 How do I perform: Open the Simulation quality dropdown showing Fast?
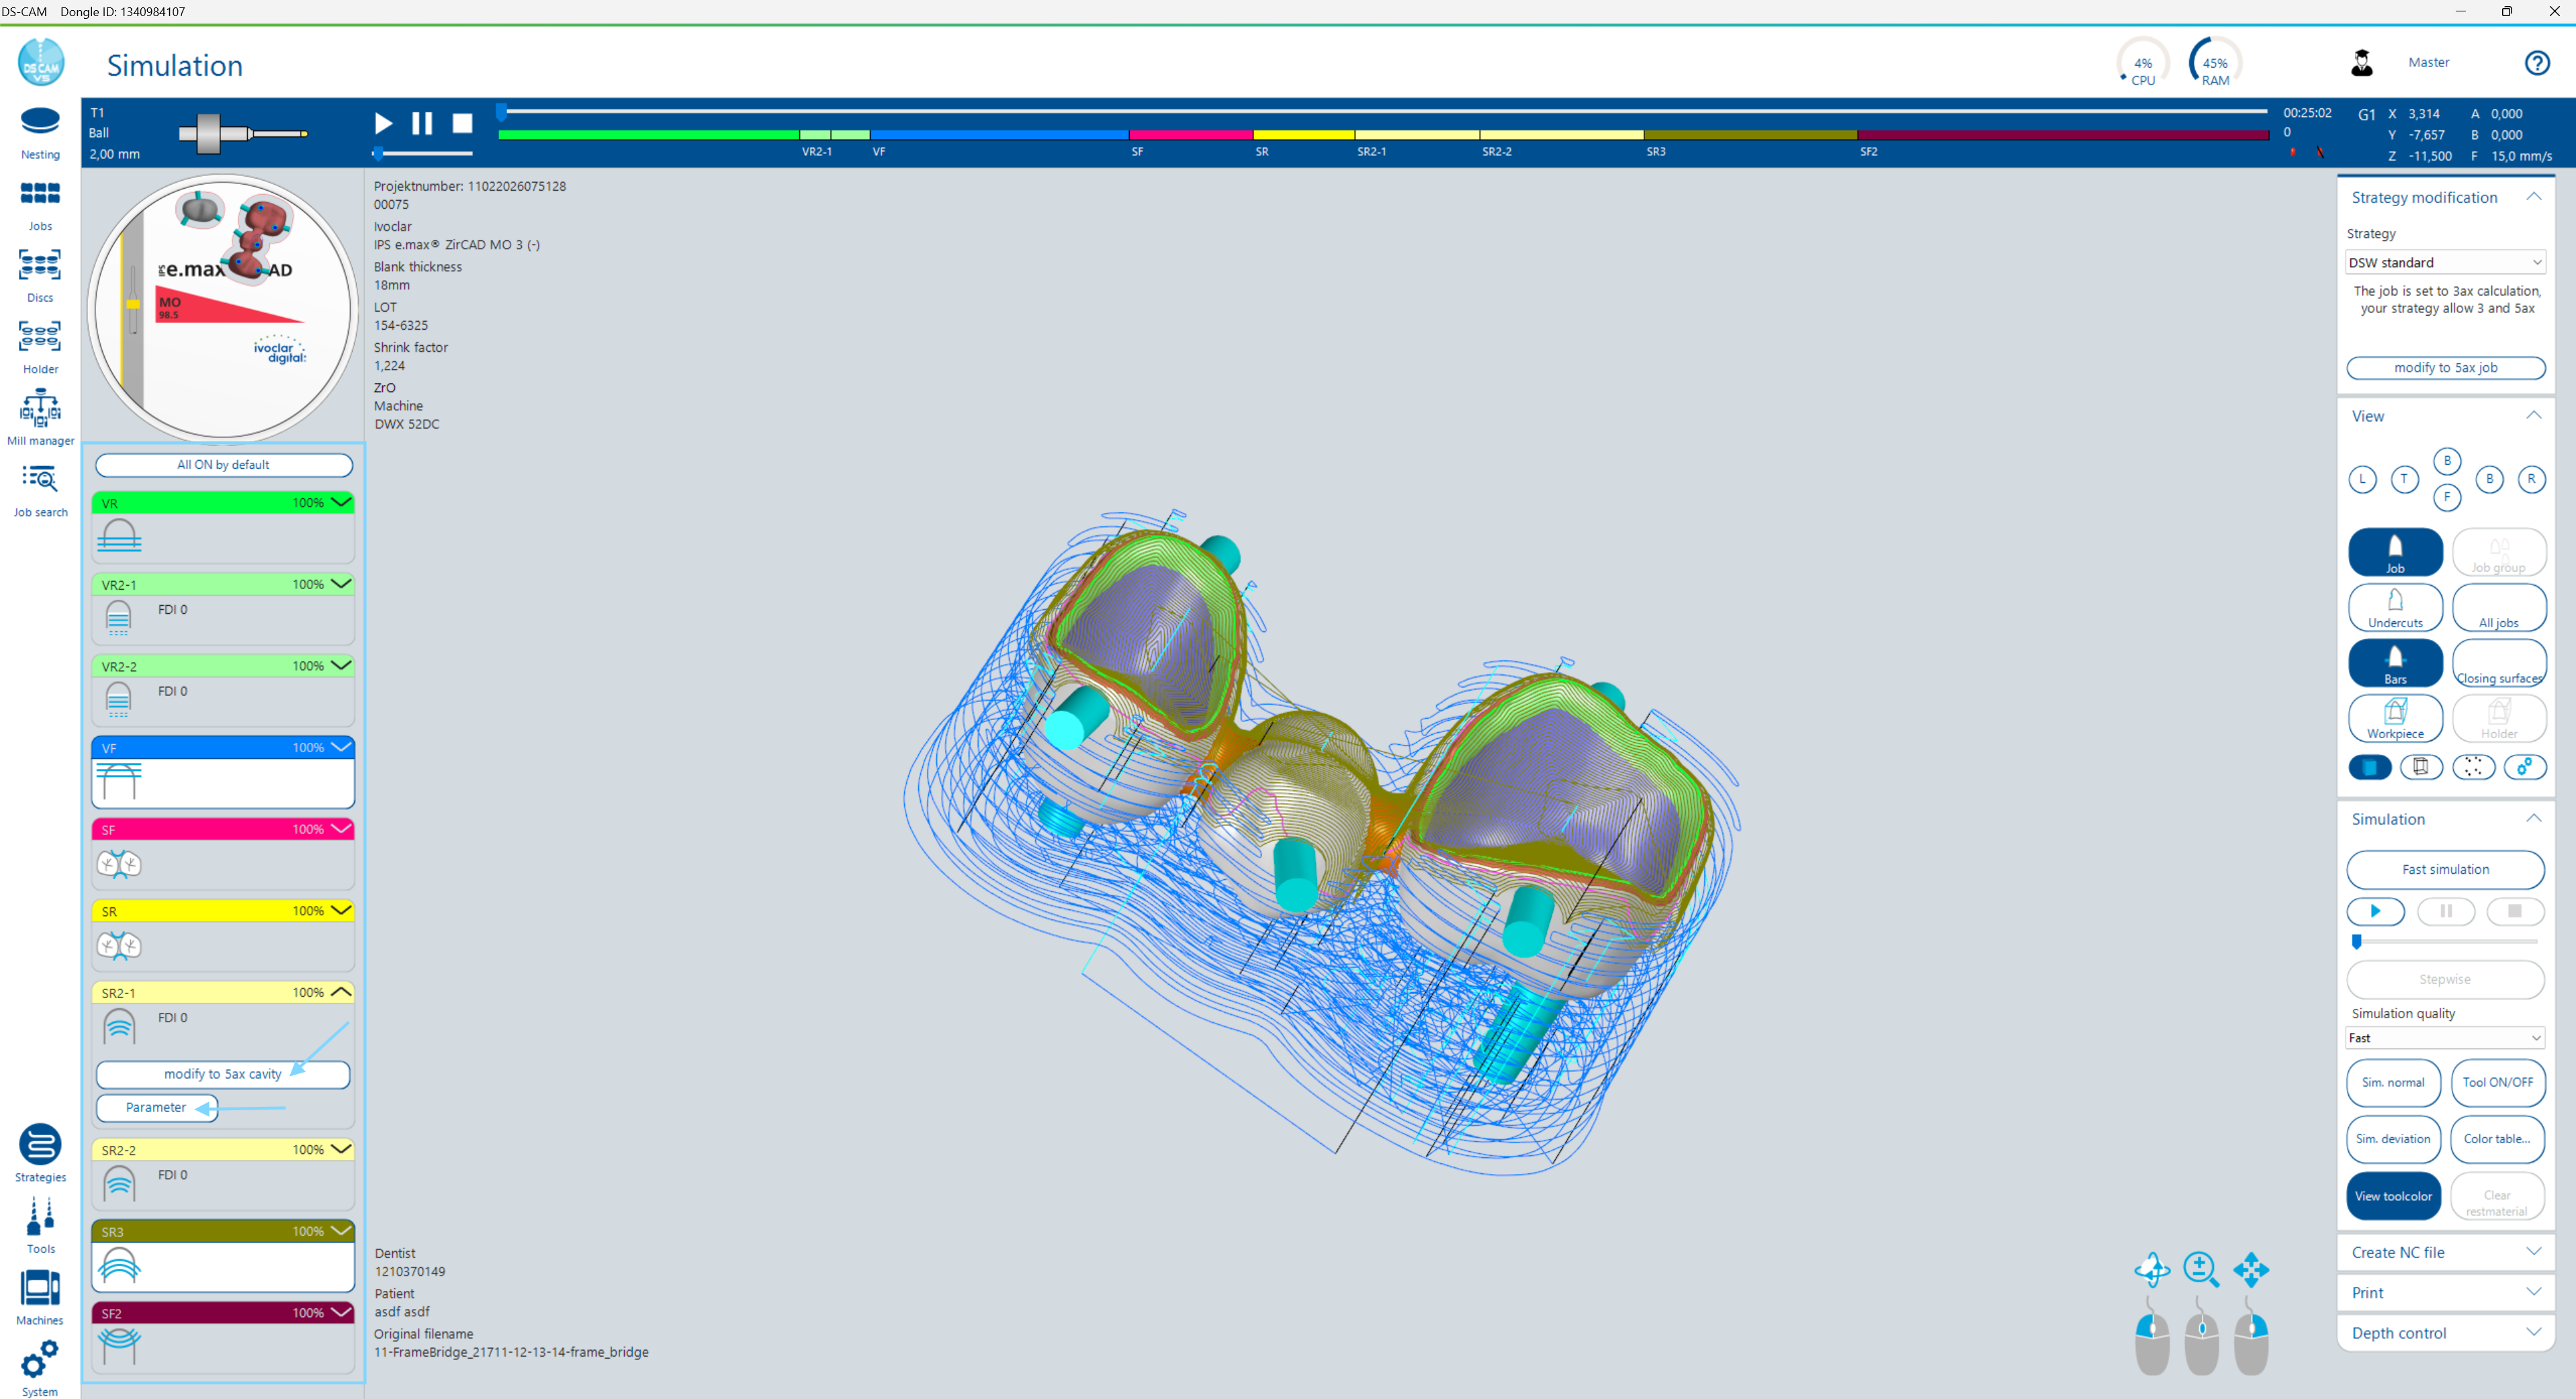2444,1037
